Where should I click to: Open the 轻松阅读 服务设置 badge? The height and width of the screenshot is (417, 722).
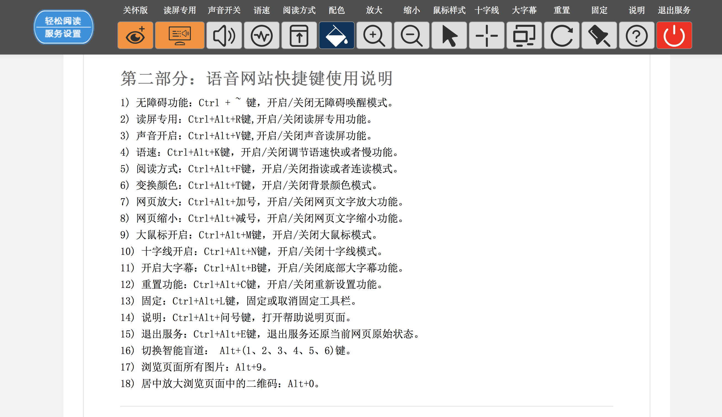(63, 27)
